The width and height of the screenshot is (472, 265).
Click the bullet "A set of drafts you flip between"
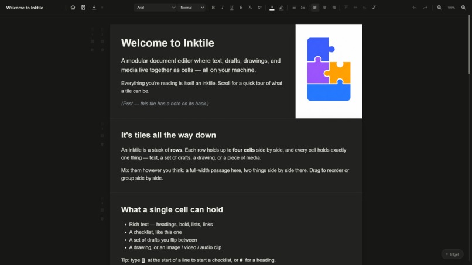(x=163, y=240)
